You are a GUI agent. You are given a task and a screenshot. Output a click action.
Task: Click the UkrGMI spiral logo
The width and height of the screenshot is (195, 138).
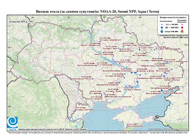(12, 123)
